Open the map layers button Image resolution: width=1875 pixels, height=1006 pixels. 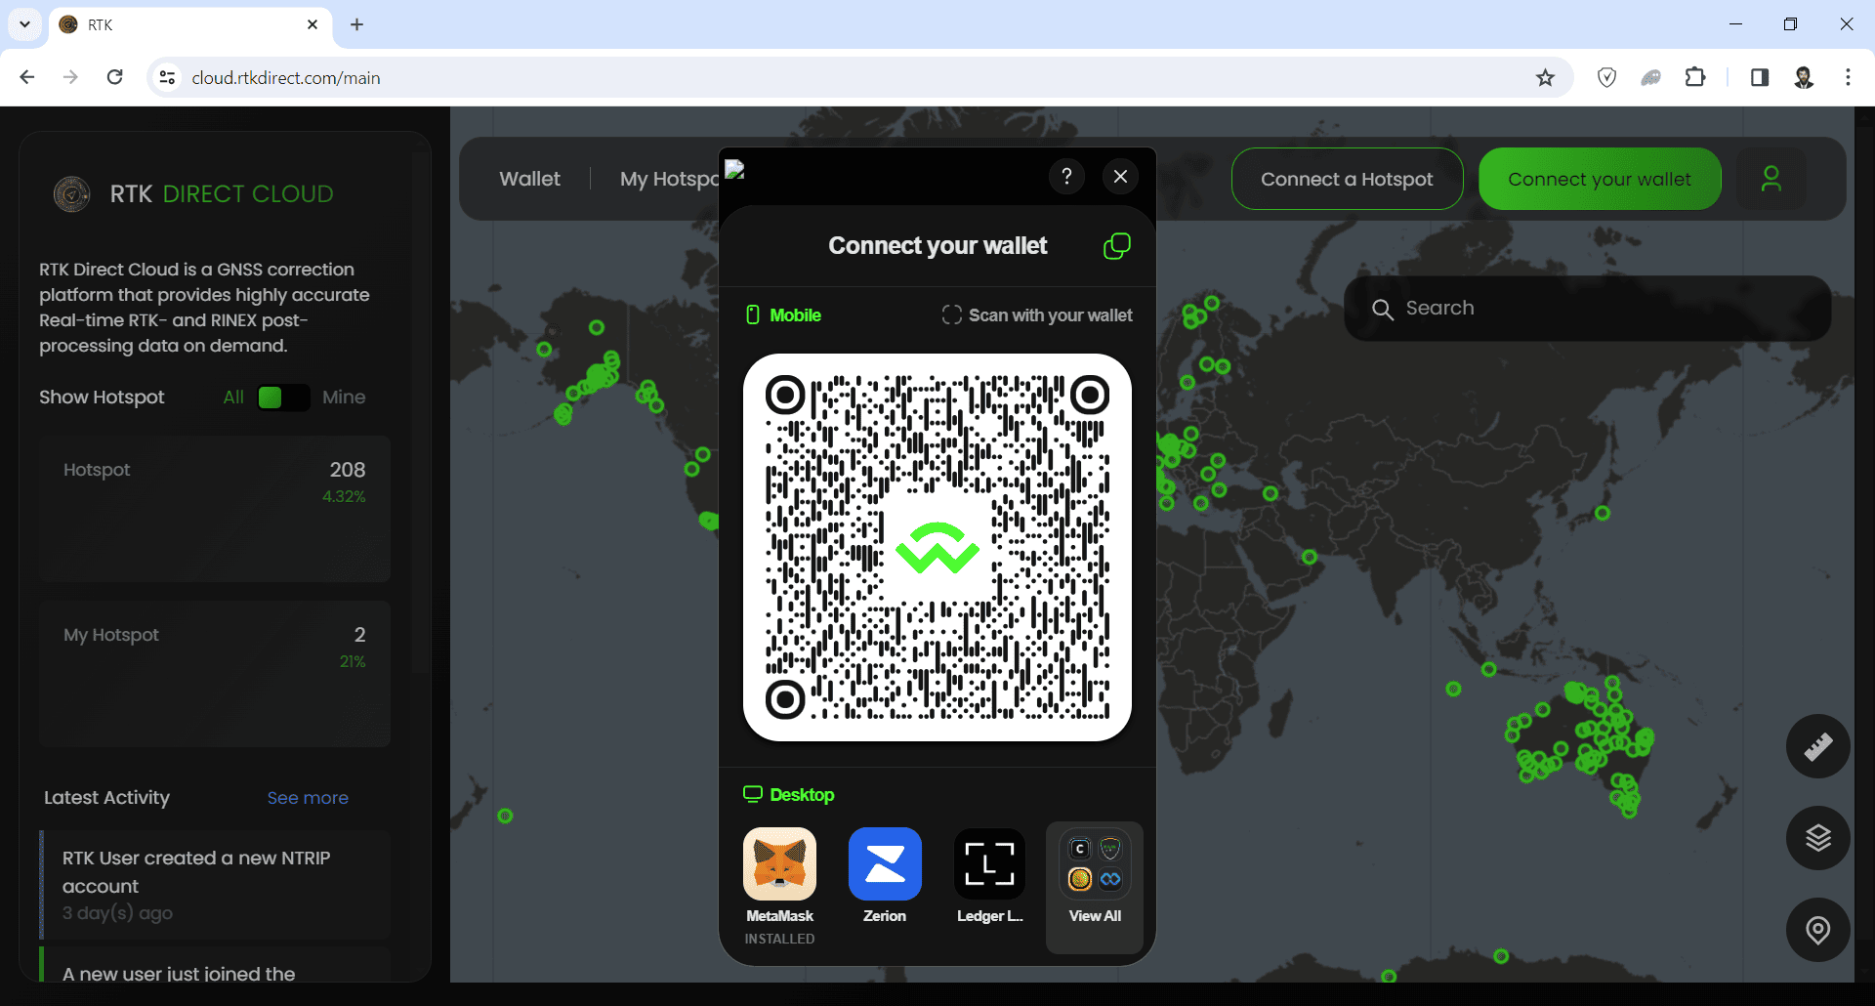pos(1817,838)
